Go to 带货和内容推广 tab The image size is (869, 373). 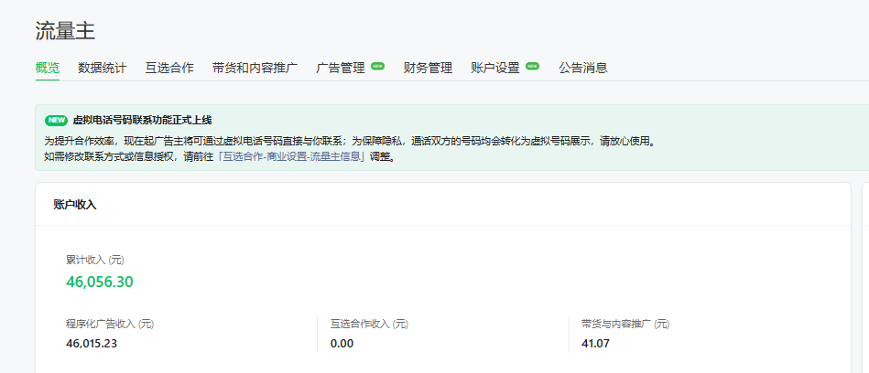(x=255, y=68)
